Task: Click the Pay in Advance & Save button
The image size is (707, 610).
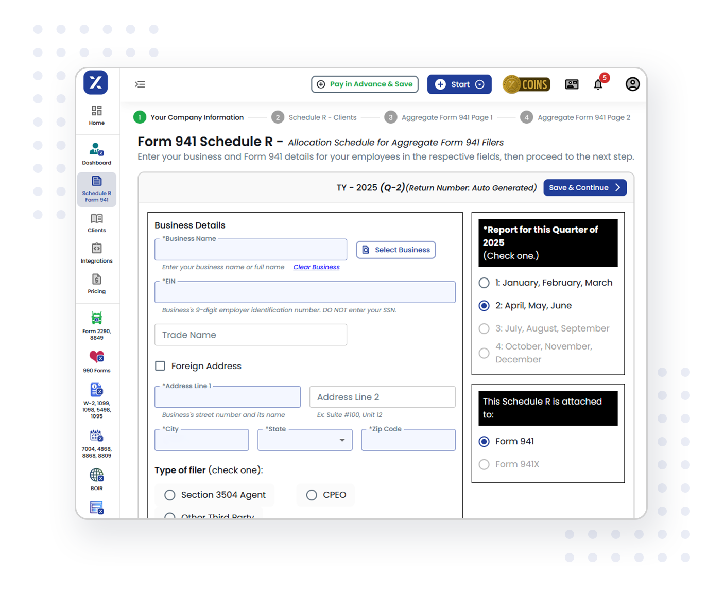Action: point(365,84)
